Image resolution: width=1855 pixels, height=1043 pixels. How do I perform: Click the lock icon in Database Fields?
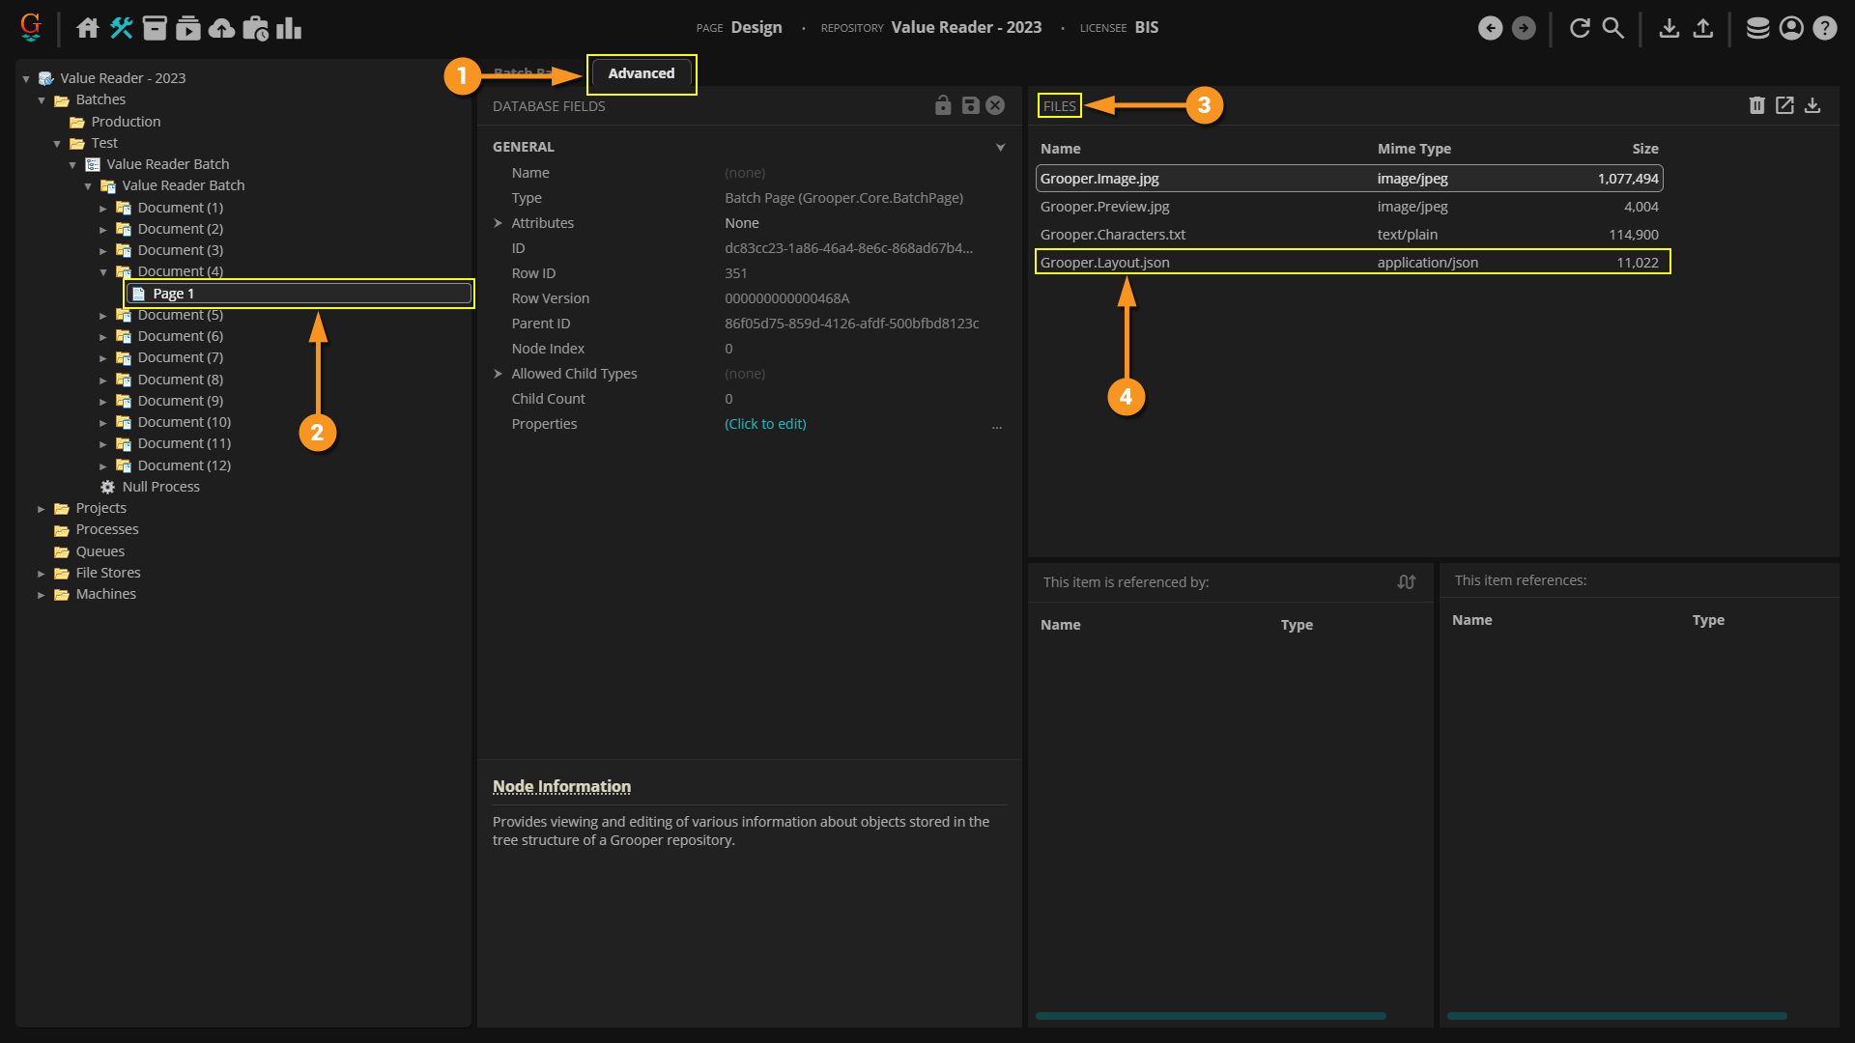point(943,105)
